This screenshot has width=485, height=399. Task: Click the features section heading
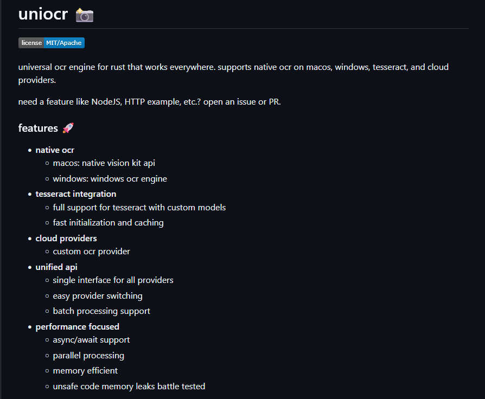pyautogui.click(x=38, y=128)
